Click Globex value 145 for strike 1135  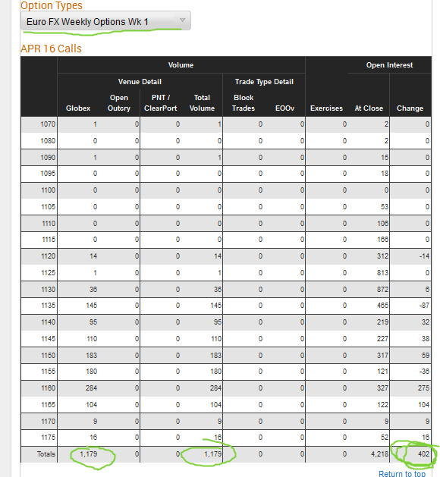pos(92,306)
